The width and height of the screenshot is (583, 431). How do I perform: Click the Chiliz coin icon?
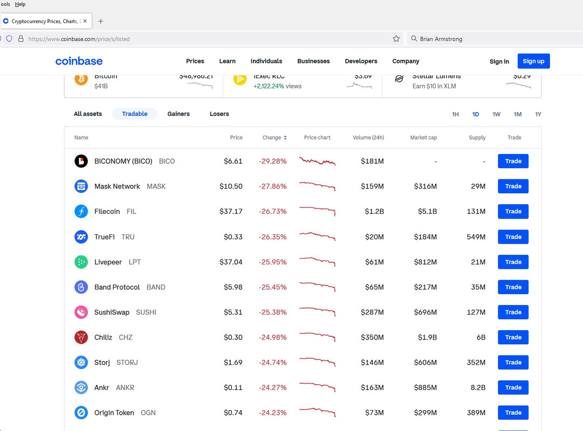[81, 337]
